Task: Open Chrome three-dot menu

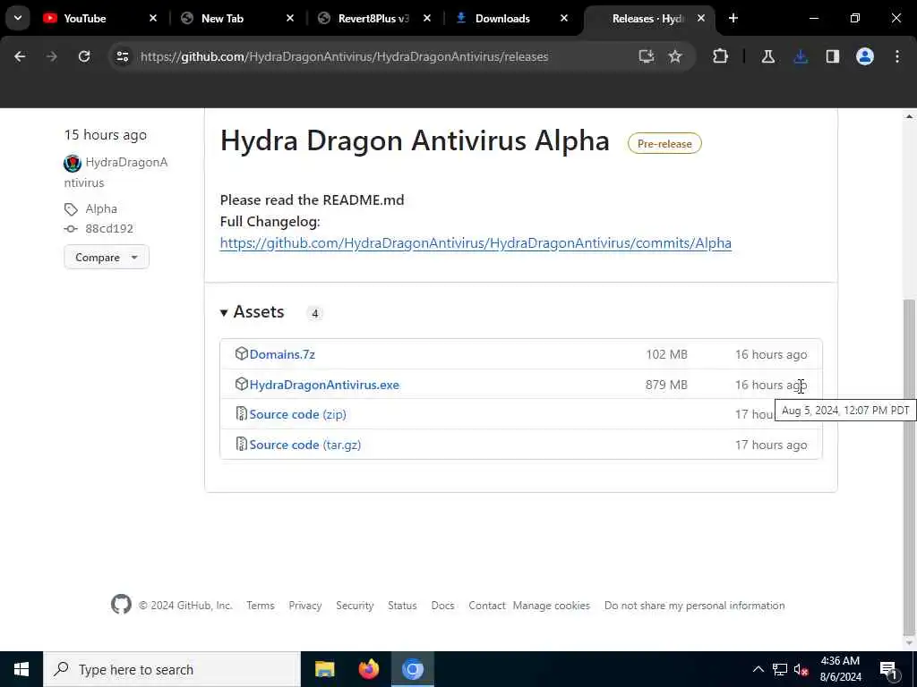Action: 897,56
